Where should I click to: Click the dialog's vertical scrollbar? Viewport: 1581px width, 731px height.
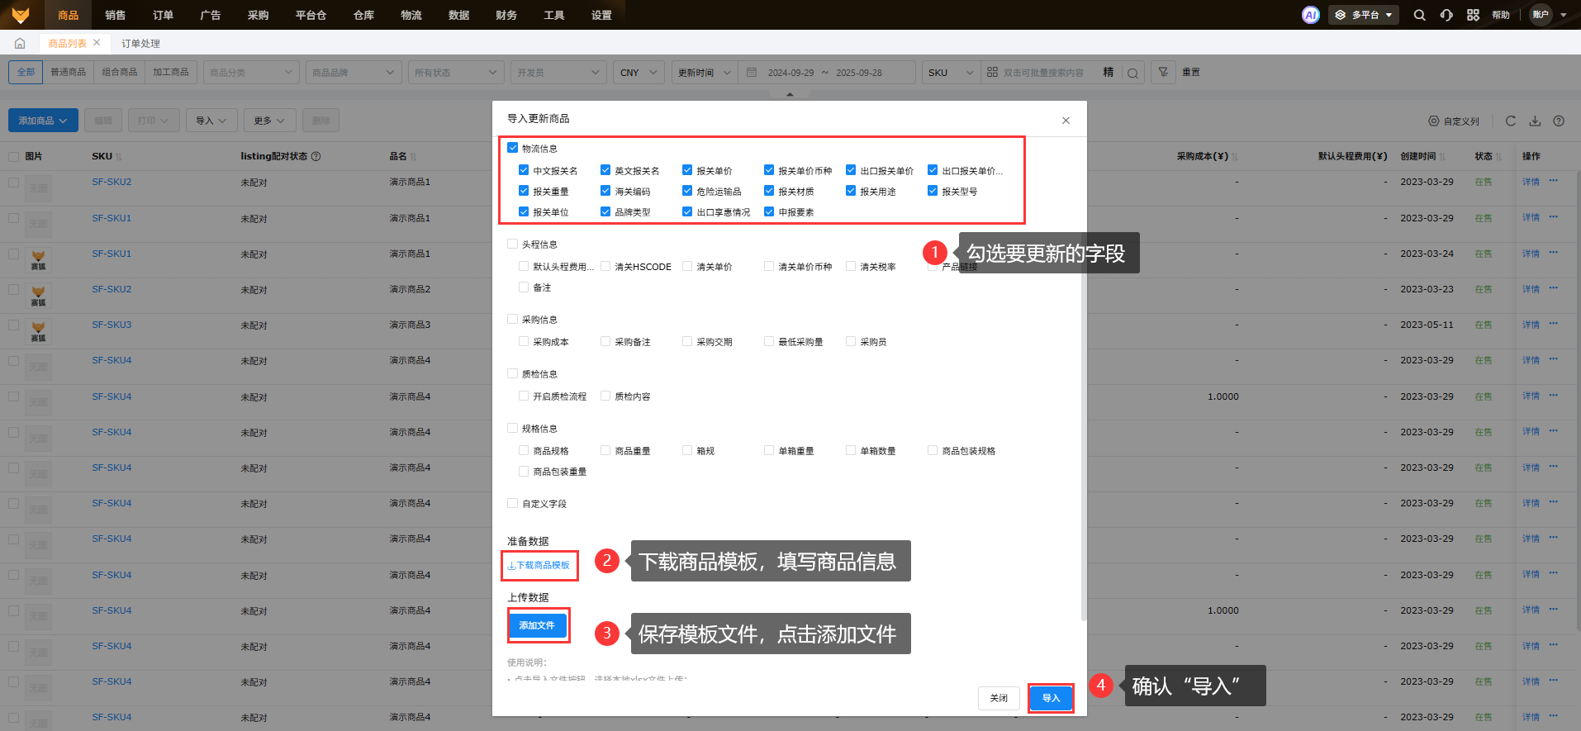click(1083, 372)
